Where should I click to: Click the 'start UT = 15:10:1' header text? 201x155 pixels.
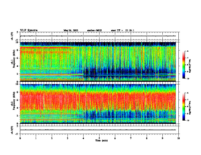coord(123,30)
